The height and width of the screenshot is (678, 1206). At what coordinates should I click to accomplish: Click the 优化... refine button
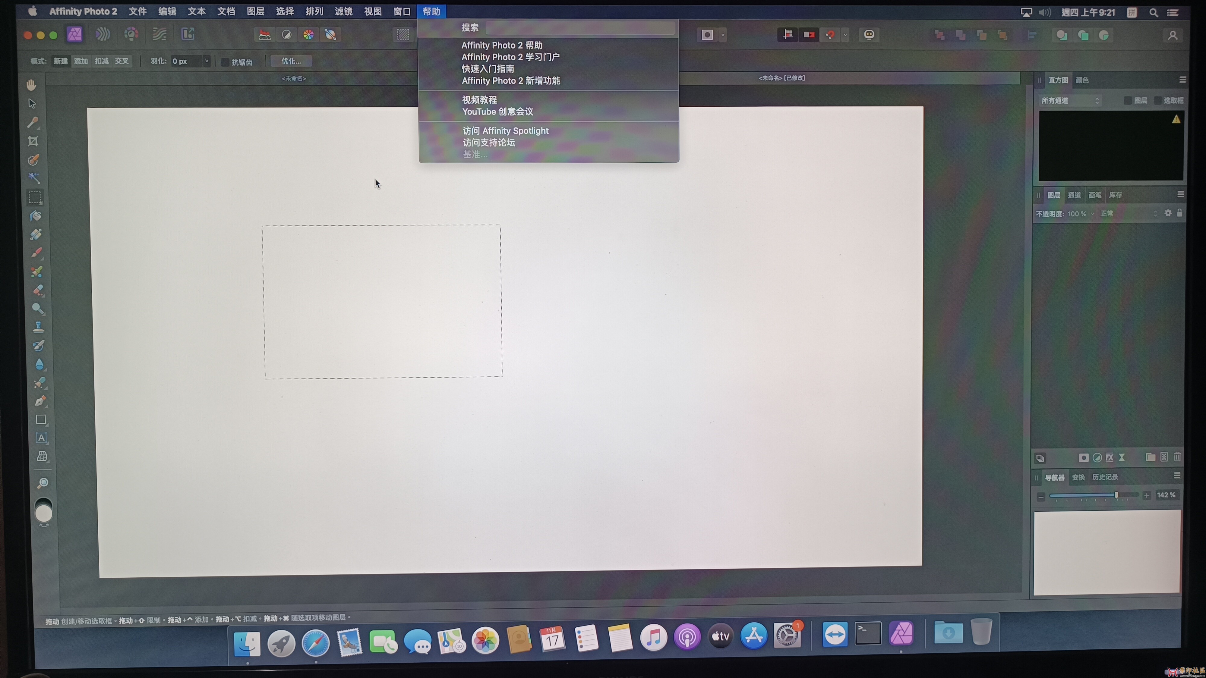coord(291,61)
